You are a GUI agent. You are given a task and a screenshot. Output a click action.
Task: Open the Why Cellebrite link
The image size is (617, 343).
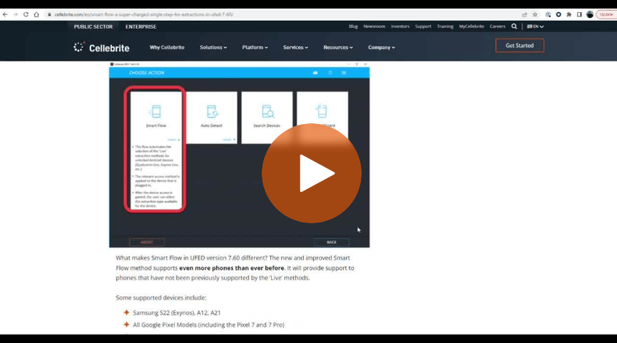[167, 47]
